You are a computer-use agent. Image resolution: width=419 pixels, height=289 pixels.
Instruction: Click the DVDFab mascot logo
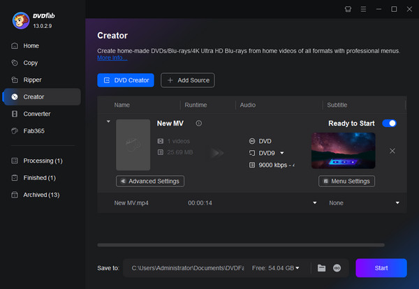click(21, 20)
